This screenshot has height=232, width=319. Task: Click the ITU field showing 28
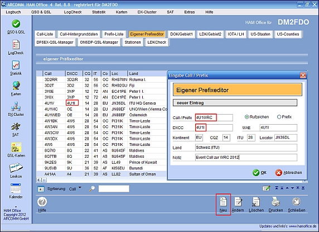[251, 138]
